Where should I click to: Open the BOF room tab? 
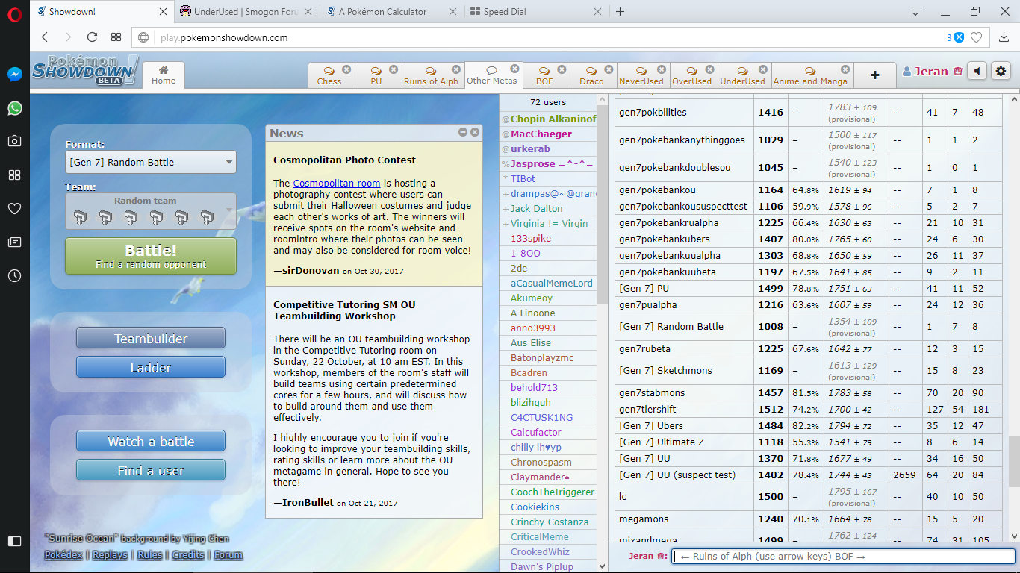click(544, 75)
